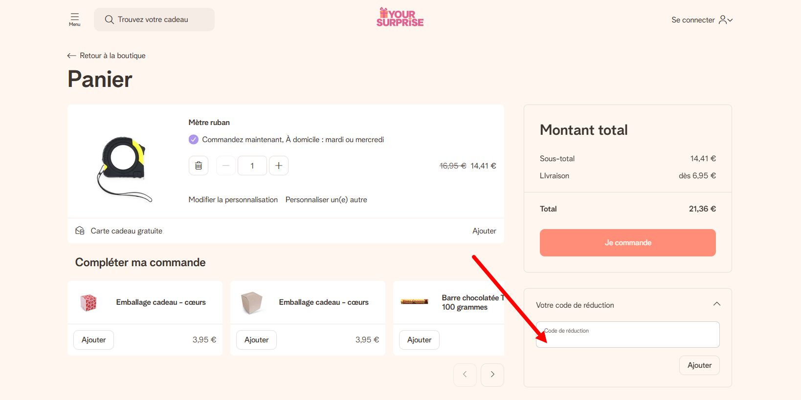Add the free Carte cadeau via Ajouter

(x=484, y=231)
